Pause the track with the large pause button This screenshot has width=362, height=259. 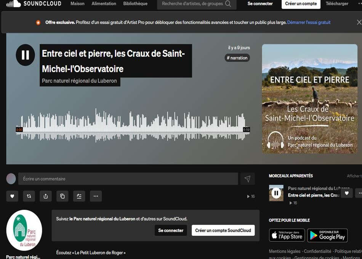pos(25,55)
